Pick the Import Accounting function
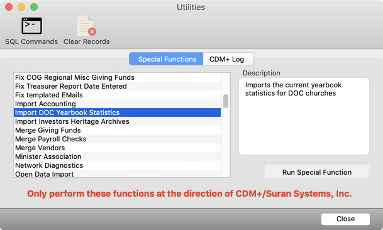The width and height of the screenshot is (383, 230). click(x=117, y=104)
